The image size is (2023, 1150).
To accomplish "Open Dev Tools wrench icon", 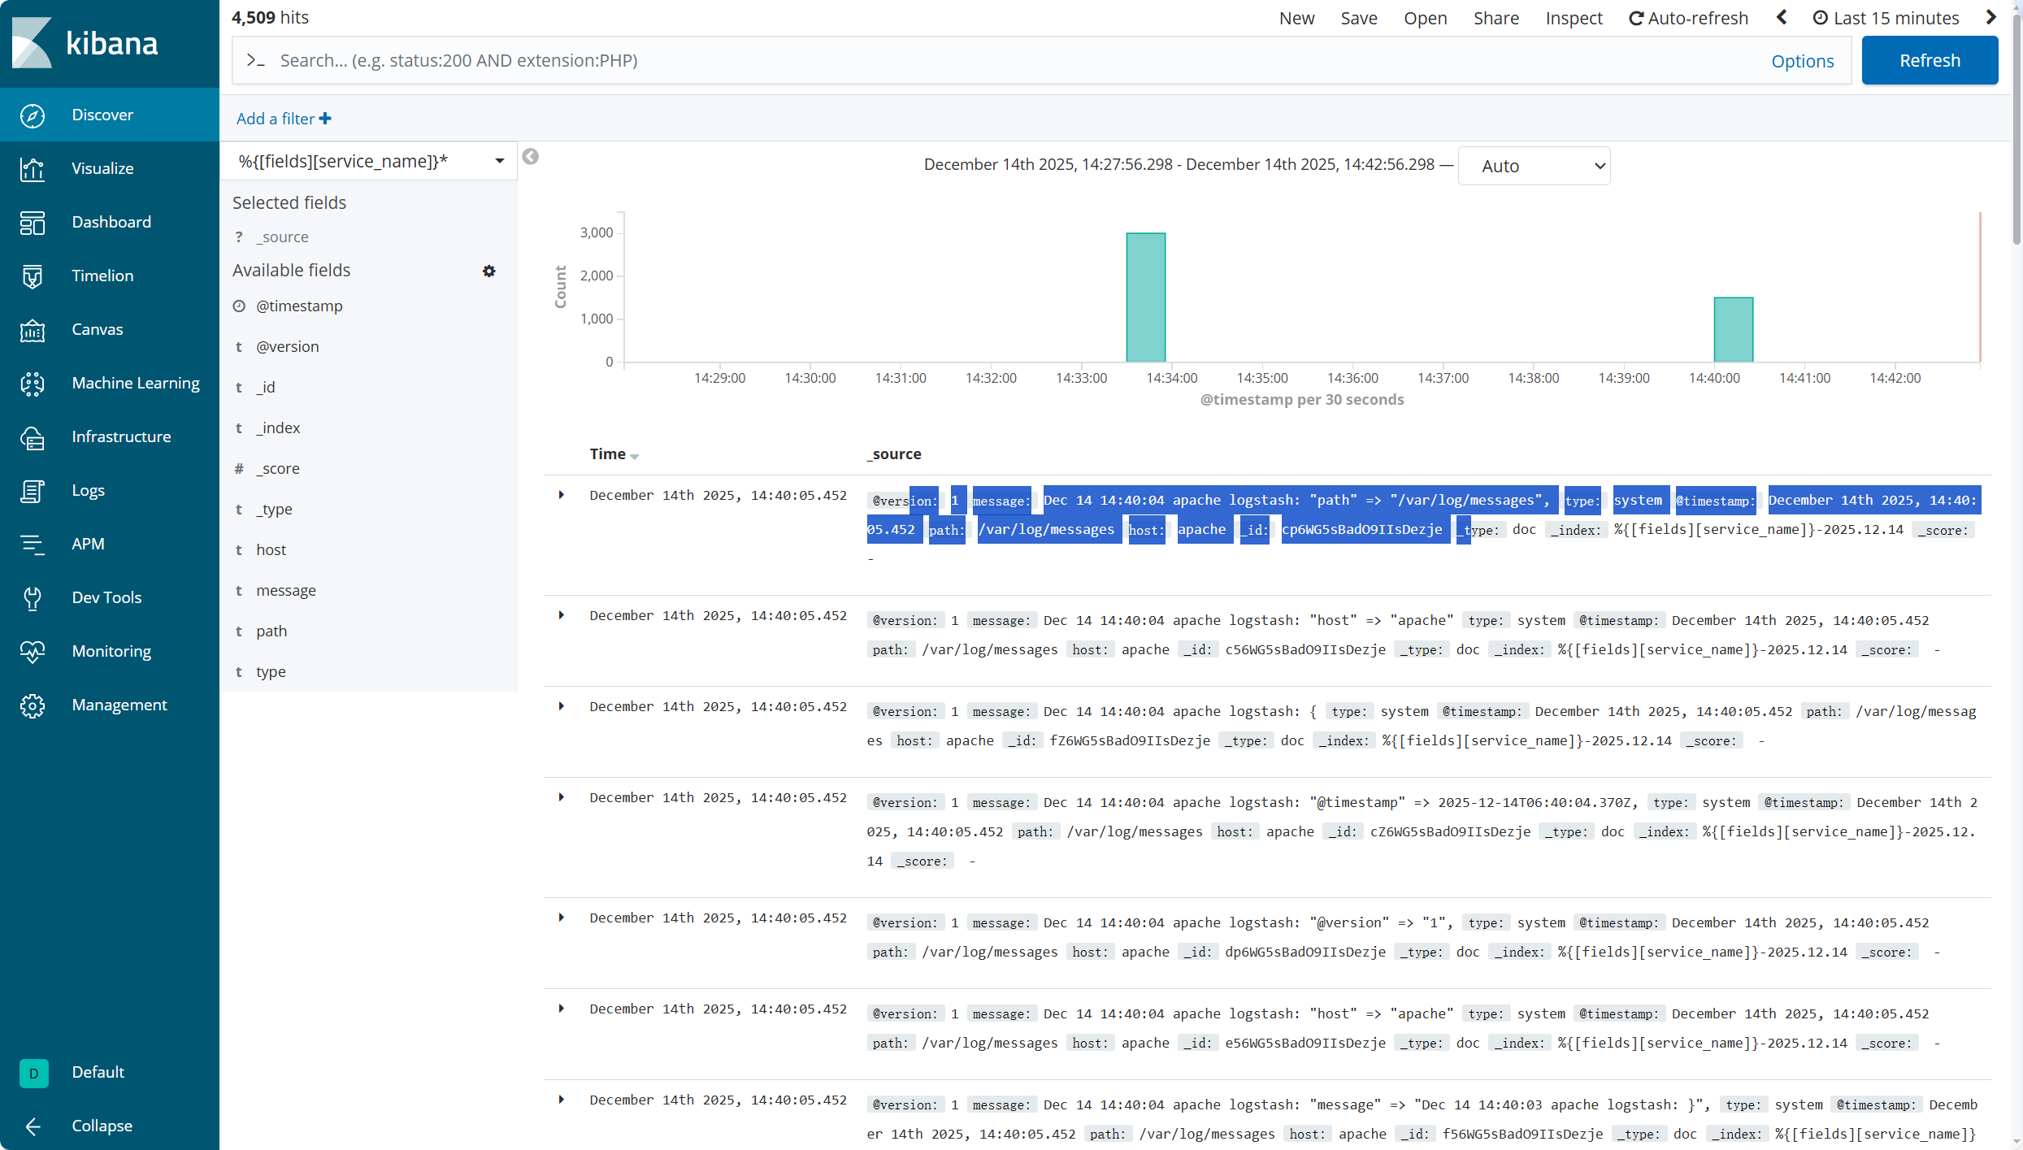I will 33,598.
